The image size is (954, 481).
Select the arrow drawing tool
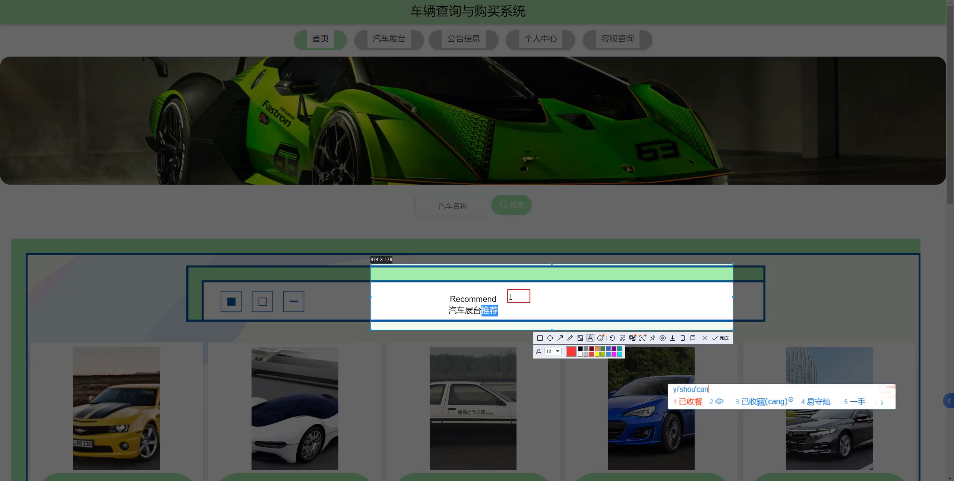560,338
